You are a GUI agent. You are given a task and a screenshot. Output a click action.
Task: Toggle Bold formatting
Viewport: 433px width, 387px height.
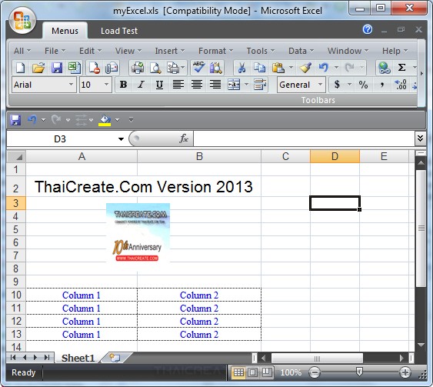click(x=123, y=85)
